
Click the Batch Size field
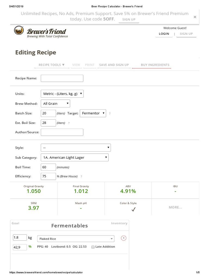(48, 113)
